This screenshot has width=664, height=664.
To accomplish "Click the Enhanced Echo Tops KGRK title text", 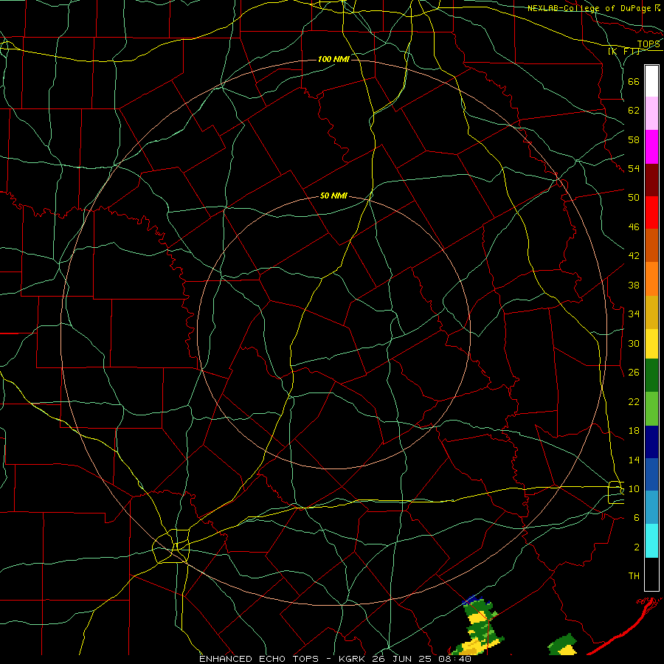I will tap(335, 659).
